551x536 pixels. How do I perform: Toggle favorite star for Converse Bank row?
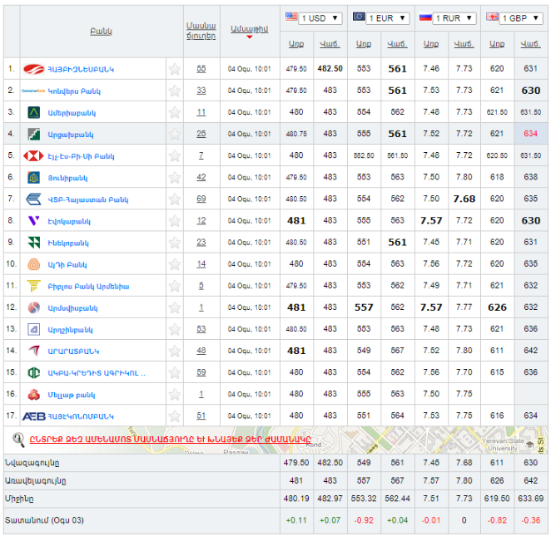[x=174, y=91]
